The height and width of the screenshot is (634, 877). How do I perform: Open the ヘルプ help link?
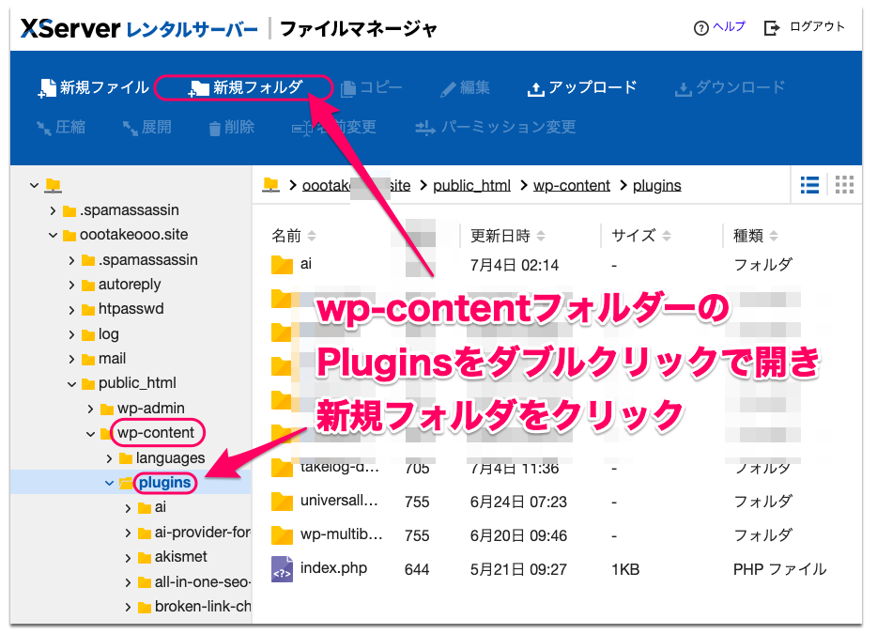tap(719, 27)
